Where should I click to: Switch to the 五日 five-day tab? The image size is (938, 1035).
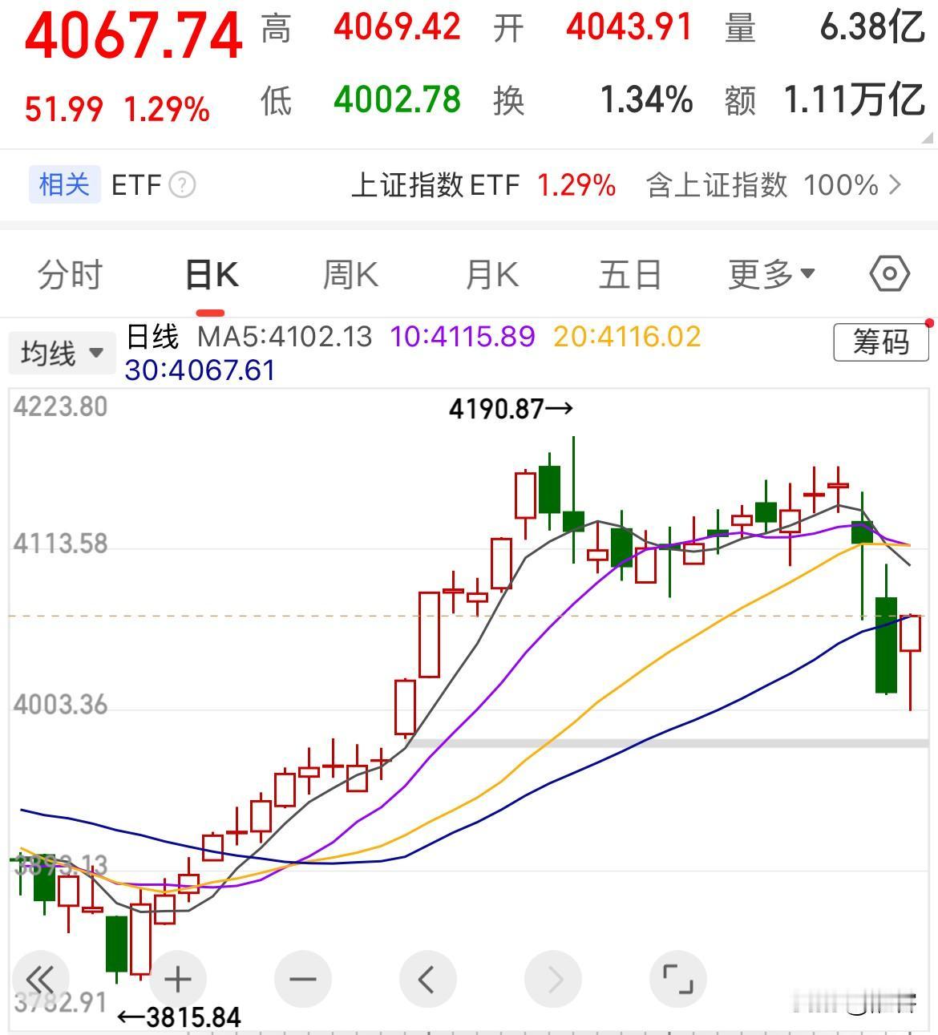coord(630,273)
